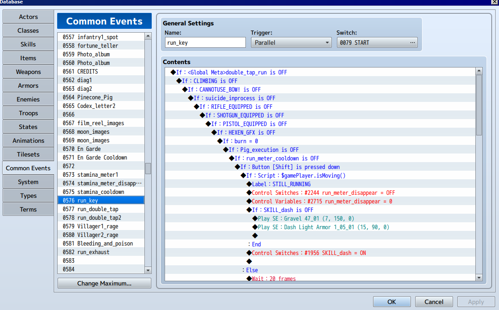Select the If burn = 0 command

pyautogui.click(x=321, y=141)
